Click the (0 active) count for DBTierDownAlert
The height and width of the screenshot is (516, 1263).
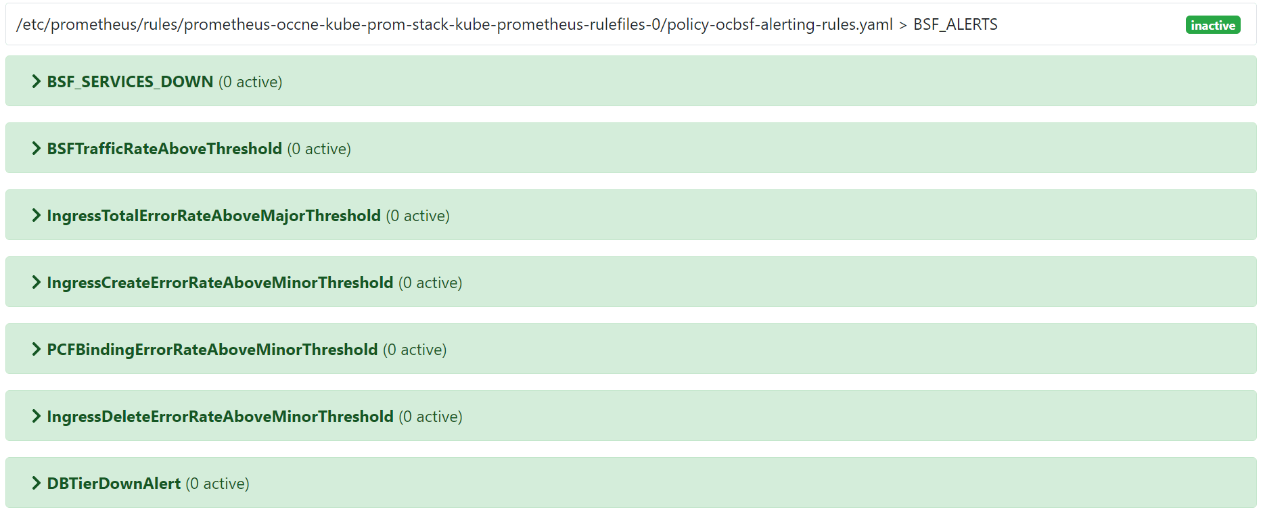coord(217,483)
